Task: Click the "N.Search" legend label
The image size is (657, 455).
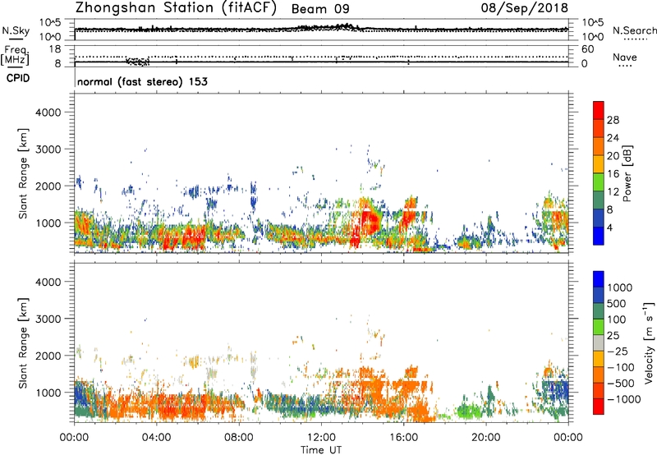Action: (x=634, y=30)
